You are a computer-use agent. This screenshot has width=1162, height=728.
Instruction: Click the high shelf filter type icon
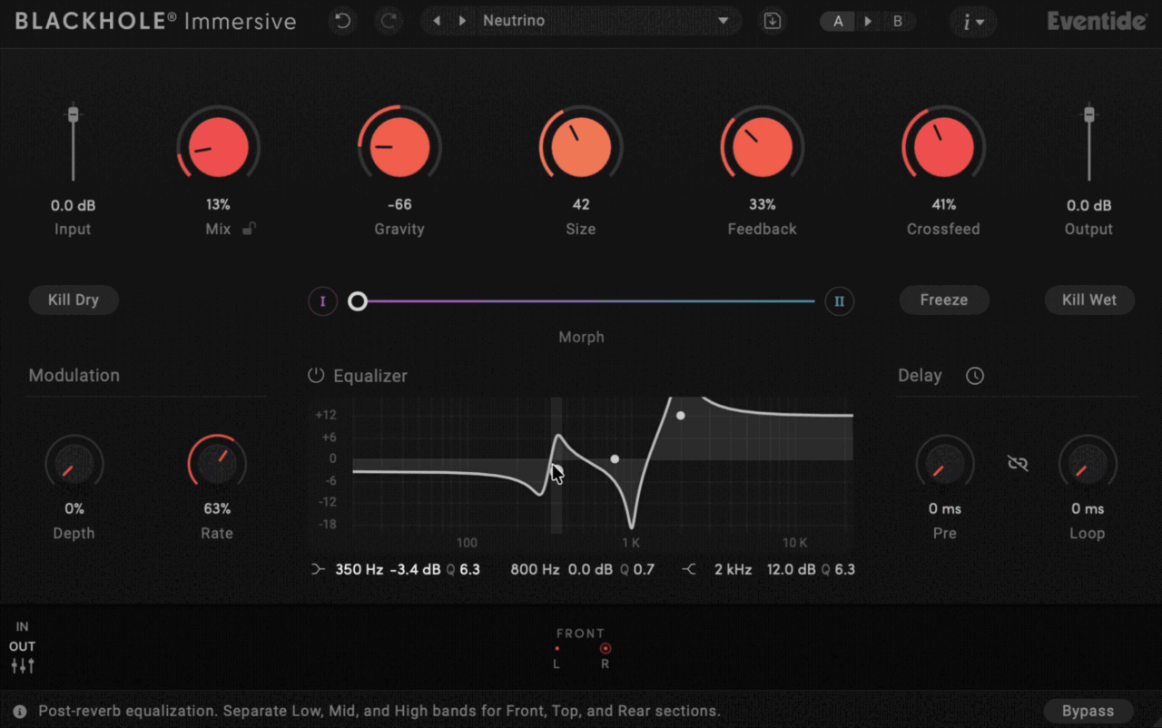coord(690,570)
